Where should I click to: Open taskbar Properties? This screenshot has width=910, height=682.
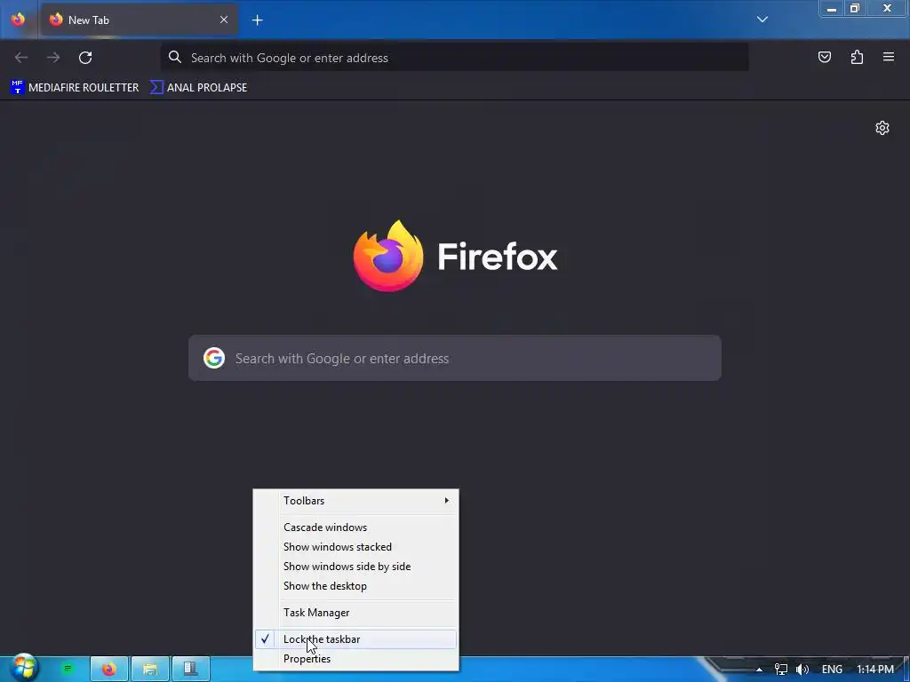[355, 659]
